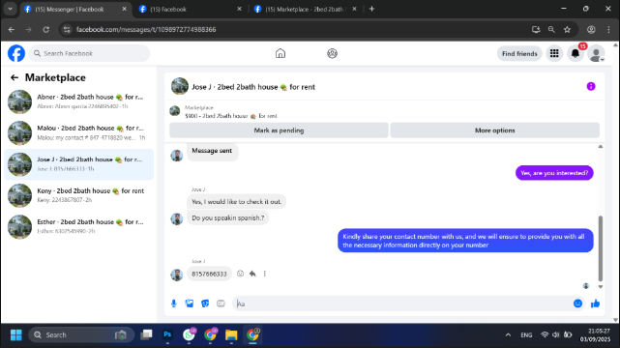
Task: Open a new browser tab
Action: point(371,9)
